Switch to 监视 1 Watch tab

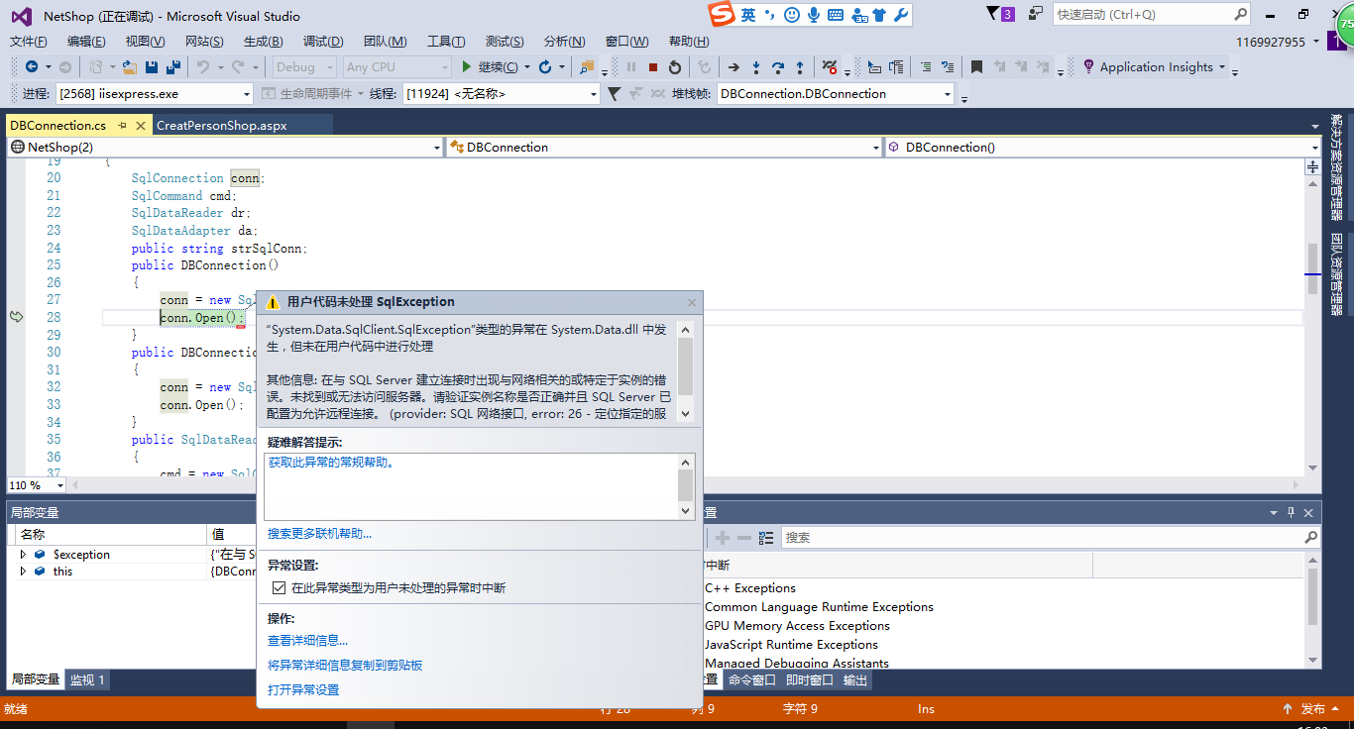click(86, 680)
